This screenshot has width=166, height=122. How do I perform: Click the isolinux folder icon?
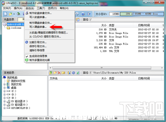(8, 28)
